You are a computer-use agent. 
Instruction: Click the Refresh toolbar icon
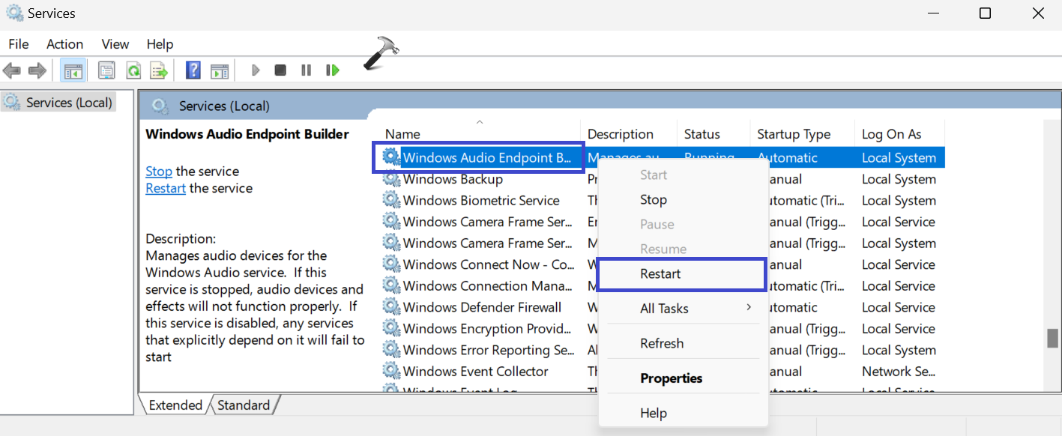coord(133,70)
